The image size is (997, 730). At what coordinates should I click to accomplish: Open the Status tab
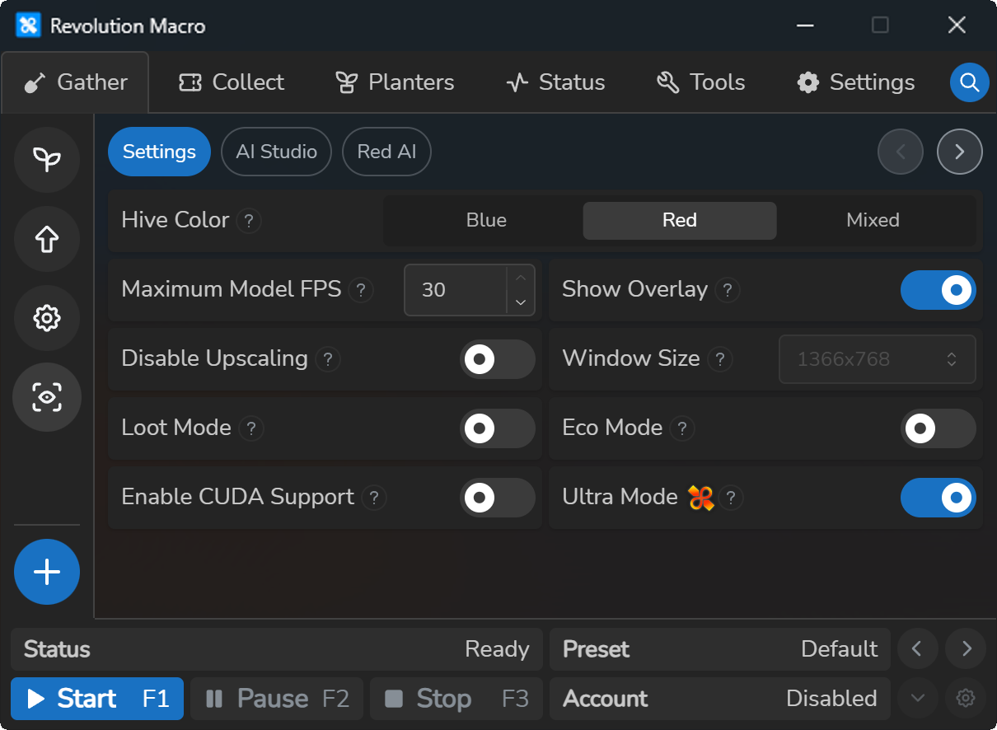[x=555, y=82]
